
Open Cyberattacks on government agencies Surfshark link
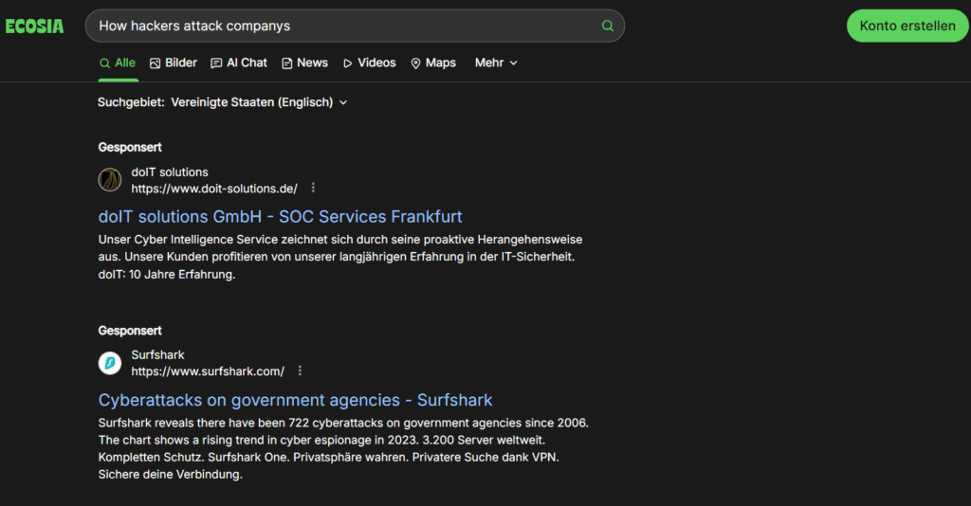295,400
